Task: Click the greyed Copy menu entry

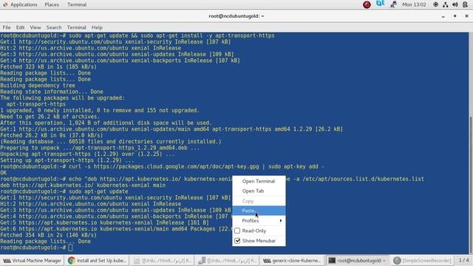Action: point(259,201)
